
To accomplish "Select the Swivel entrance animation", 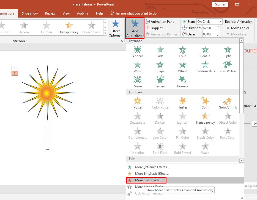I will tap(160, 81).
